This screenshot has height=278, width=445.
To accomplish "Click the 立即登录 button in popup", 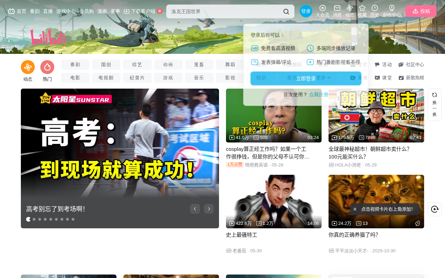I will (306, 79).
